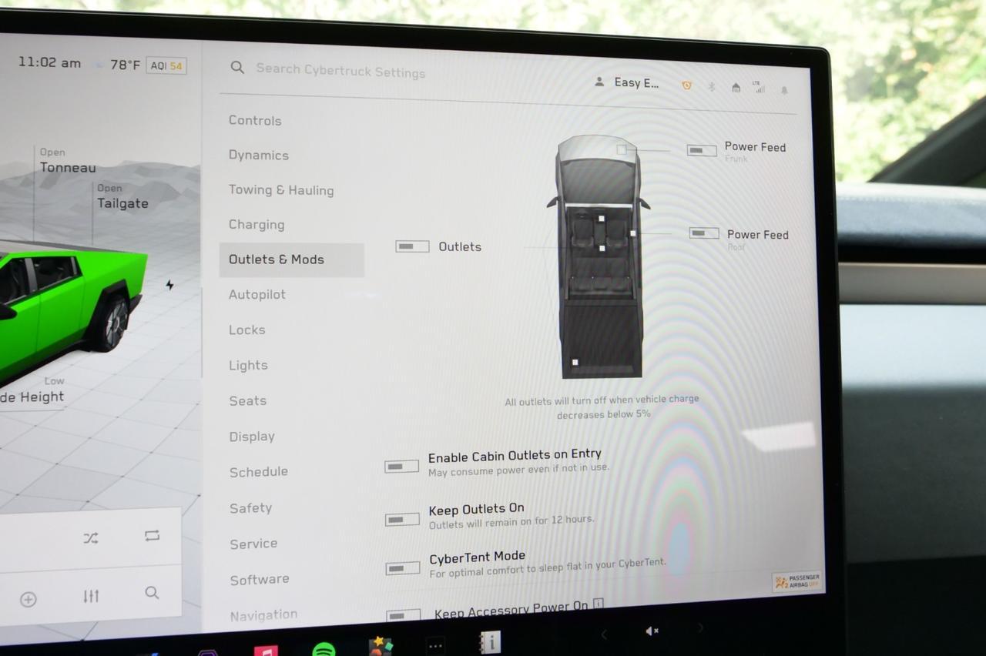Open media equalizer settings
This screenshot has height=656, width=986.
tap(91, 596)
